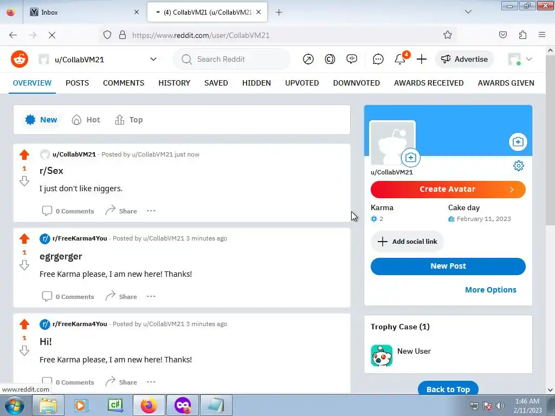Open r/FreeKarma4You link on egrgerger post
This screenshot has width=555, height=416.
click(80, 238)
